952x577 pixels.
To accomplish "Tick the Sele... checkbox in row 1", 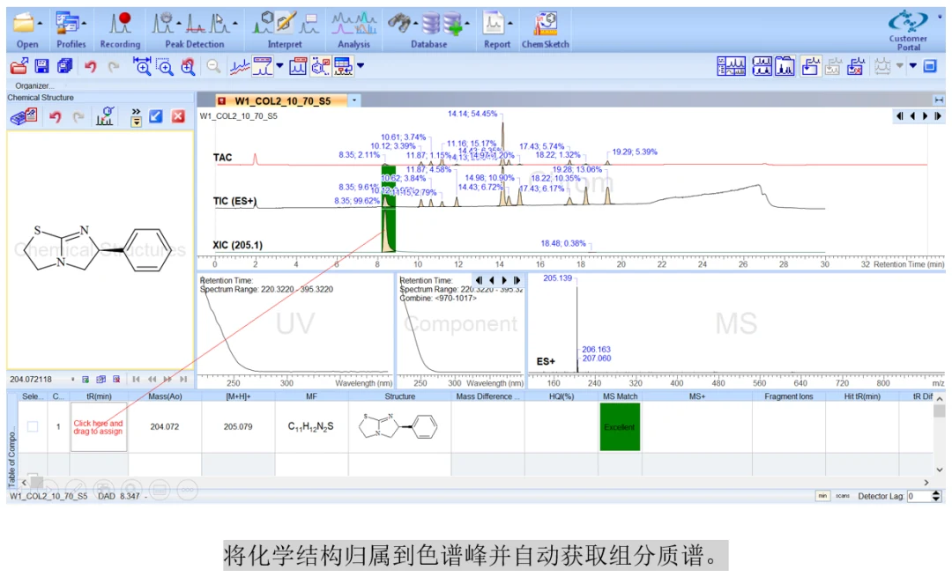I will click(x=33, y=426).
